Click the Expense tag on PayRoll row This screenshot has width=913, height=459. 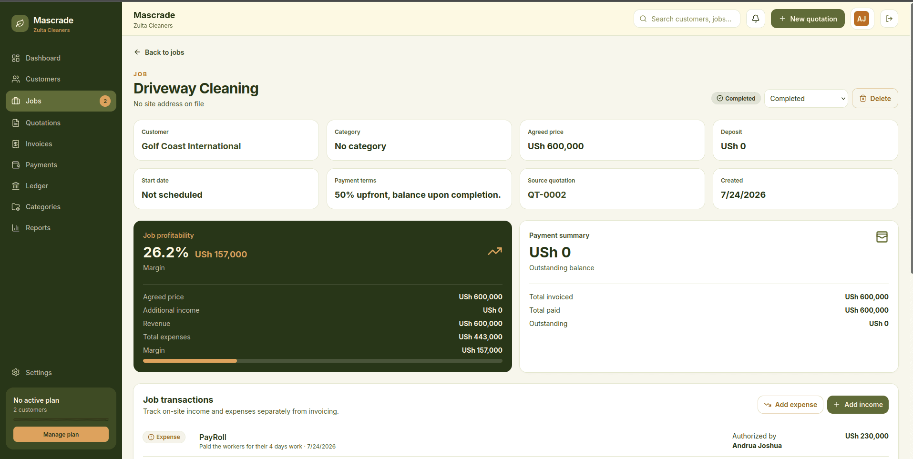click(164, 437)
